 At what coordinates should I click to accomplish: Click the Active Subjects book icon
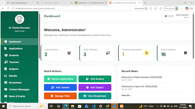point(185,53)
